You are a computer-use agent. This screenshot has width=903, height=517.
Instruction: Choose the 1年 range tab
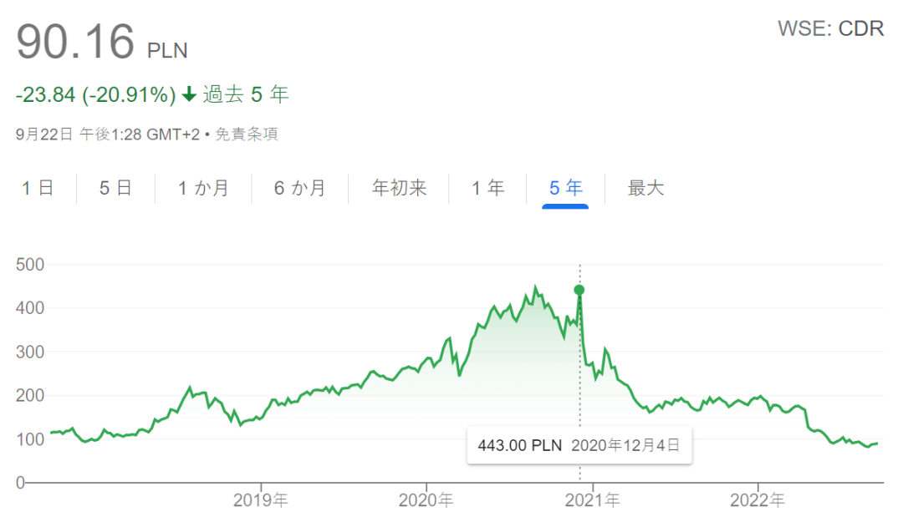tap(487, 188)
